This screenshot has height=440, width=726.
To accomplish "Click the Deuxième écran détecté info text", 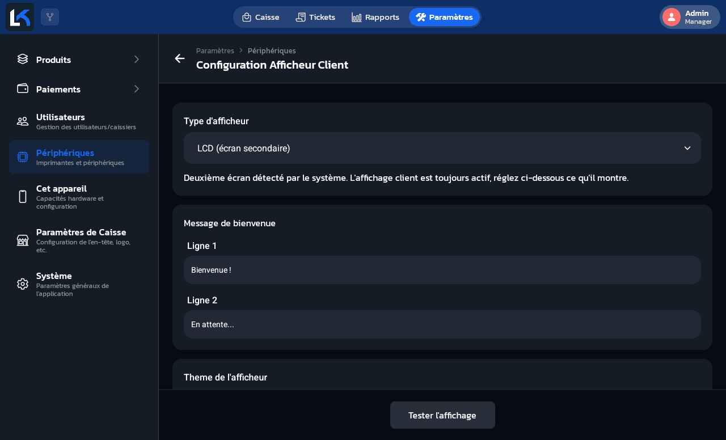I will 406,177.
